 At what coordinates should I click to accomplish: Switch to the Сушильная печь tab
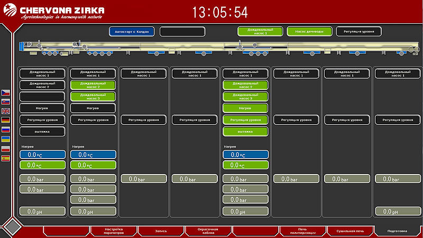pyautogui.click(x=350, y=231)
